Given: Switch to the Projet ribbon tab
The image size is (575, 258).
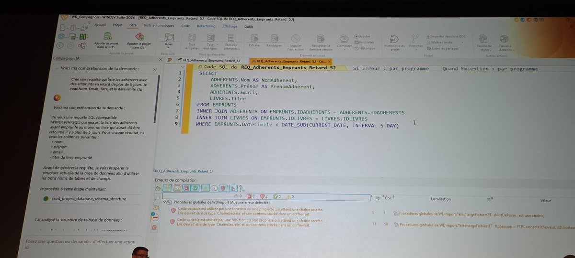Looking at the screenshot, I should coord(117,24).
